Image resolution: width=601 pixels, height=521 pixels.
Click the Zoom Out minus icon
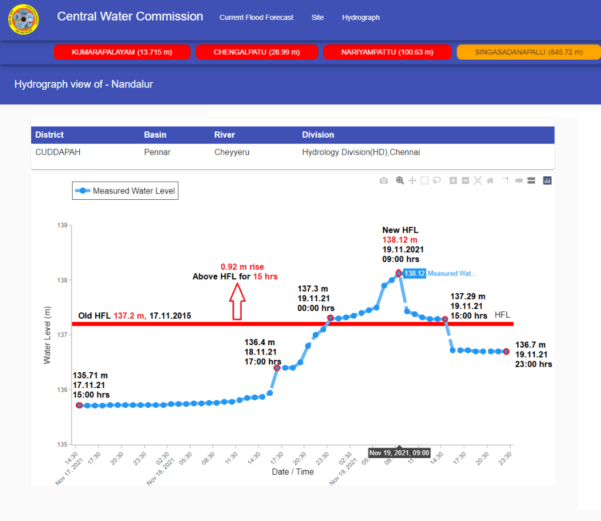[x=465, y=181]
